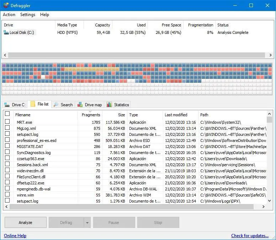Switch to the Statistics tab

point(118,104)
